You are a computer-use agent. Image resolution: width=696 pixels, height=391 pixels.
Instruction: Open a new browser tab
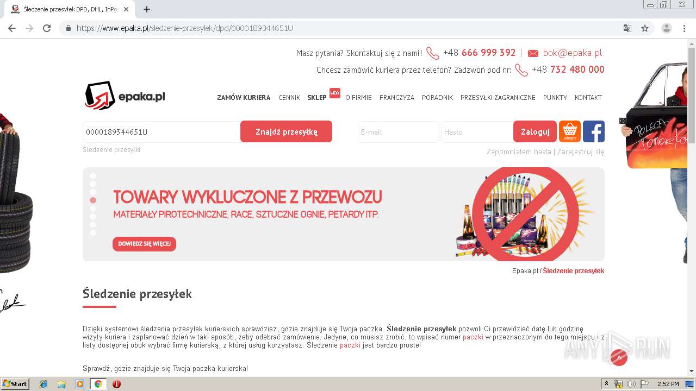click(147, 9)
